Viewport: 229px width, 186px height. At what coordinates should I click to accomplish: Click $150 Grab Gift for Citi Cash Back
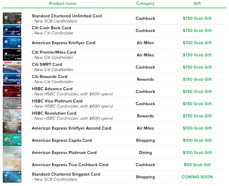tap(197, 31)
